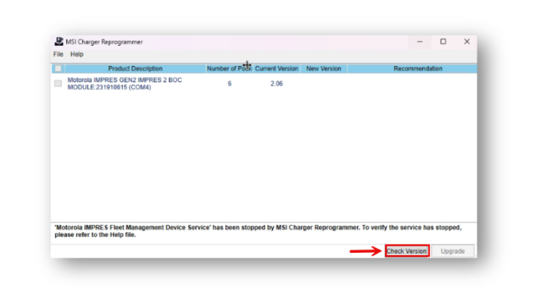Close the MSI Charger Reprogrammer window
The width and height of the screenshot is (545, 306).
pos(467,41)
